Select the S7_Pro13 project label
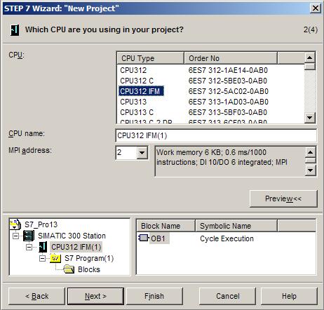Screen dimensions: 324x310 click(41, 224)
